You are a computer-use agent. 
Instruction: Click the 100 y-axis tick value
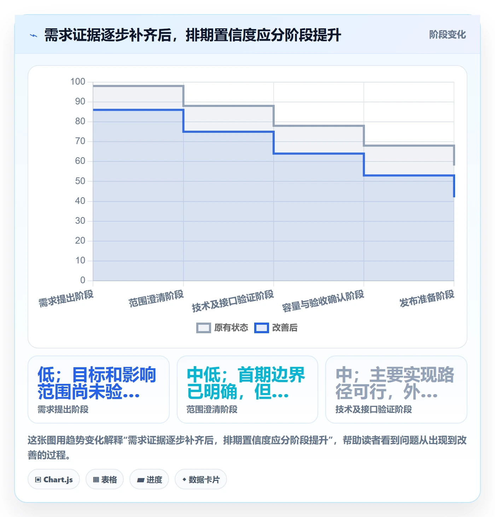78,81
